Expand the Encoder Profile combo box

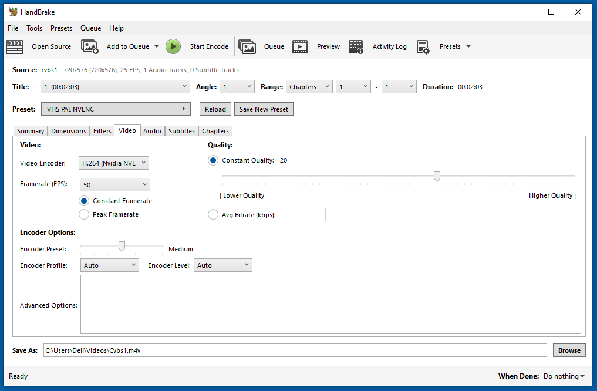109,265
